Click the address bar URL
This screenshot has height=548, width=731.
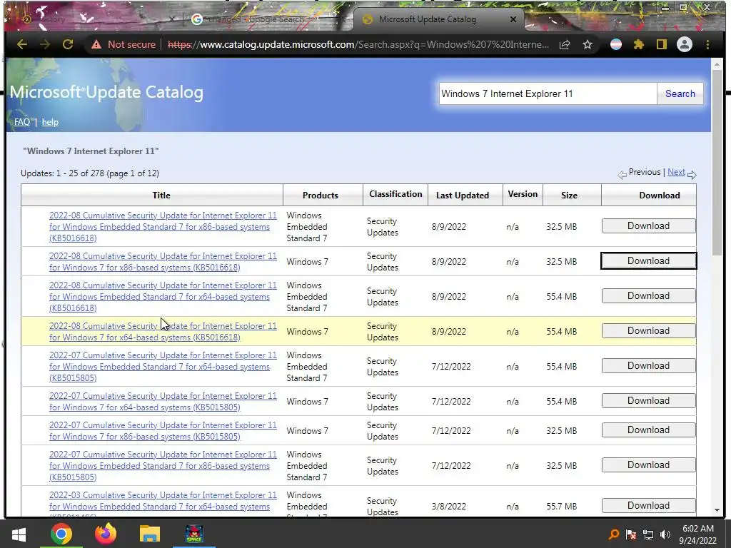pos(358,45)
